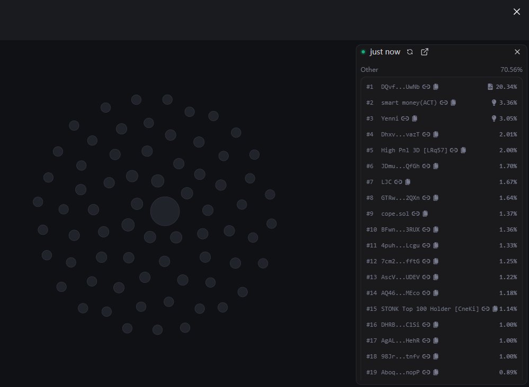Click the #12 7cm2...fftG holder row
Screen dimensions: 529x387
click(400, 261)
